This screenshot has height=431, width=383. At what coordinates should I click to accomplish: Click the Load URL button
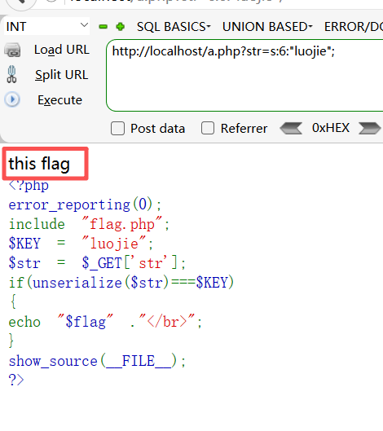coord(62,50)
